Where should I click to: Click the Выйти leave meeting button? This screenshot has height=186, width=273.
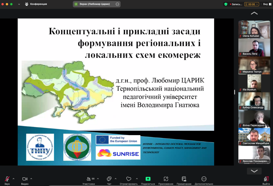pyautogui.click(x=266, y=179)
